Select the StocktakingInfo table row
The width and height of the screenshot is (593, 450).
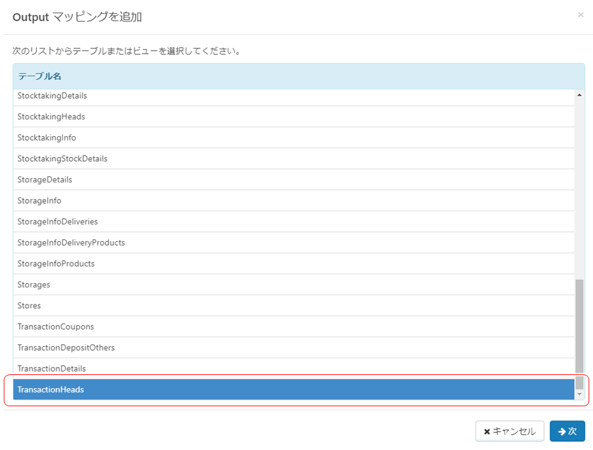[x=250, y=137]
